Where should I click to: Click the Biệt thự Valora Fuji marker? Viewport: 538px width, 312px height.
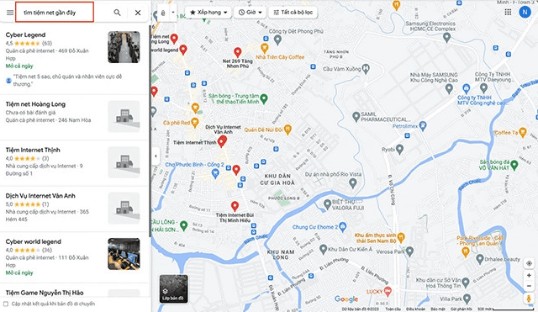tap(327, 204)
